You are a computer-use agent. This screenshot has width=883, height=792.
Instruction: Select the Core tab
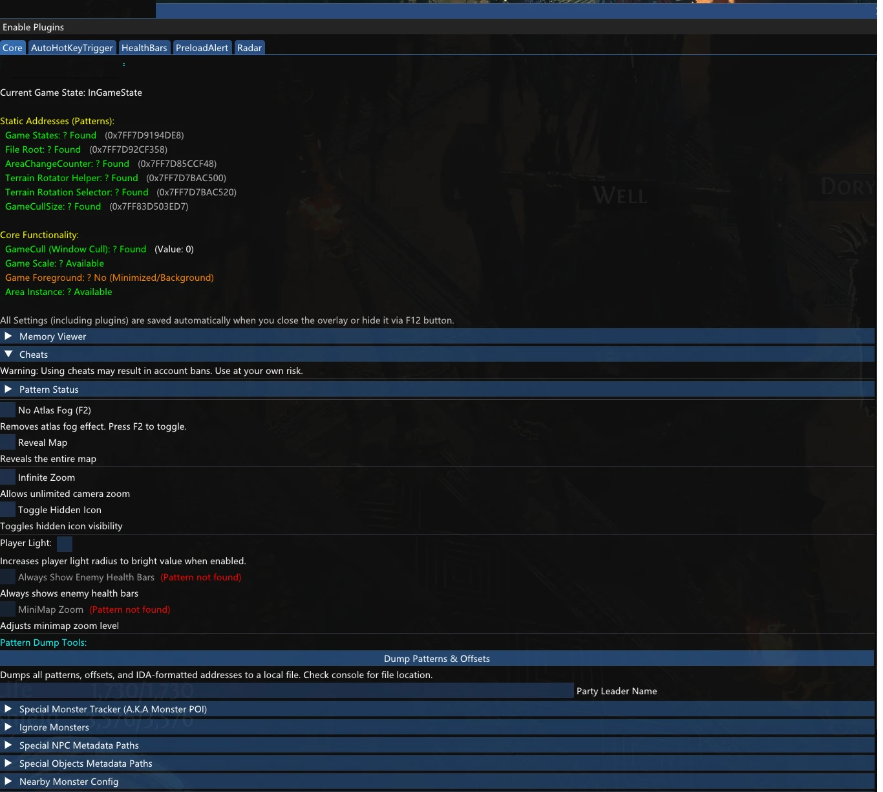[12, 48]
